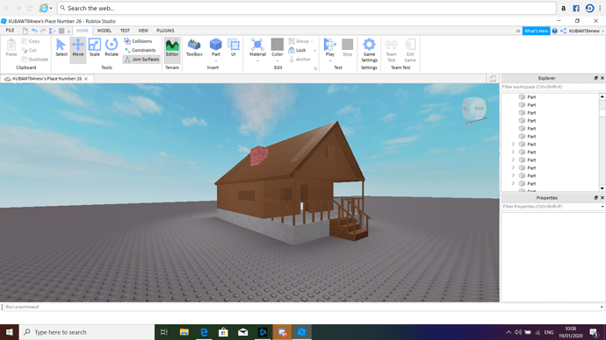The height and width of the screenshot is (340, 606).
Task: Close the Explorer panel
Action: [x=602, y=78]
